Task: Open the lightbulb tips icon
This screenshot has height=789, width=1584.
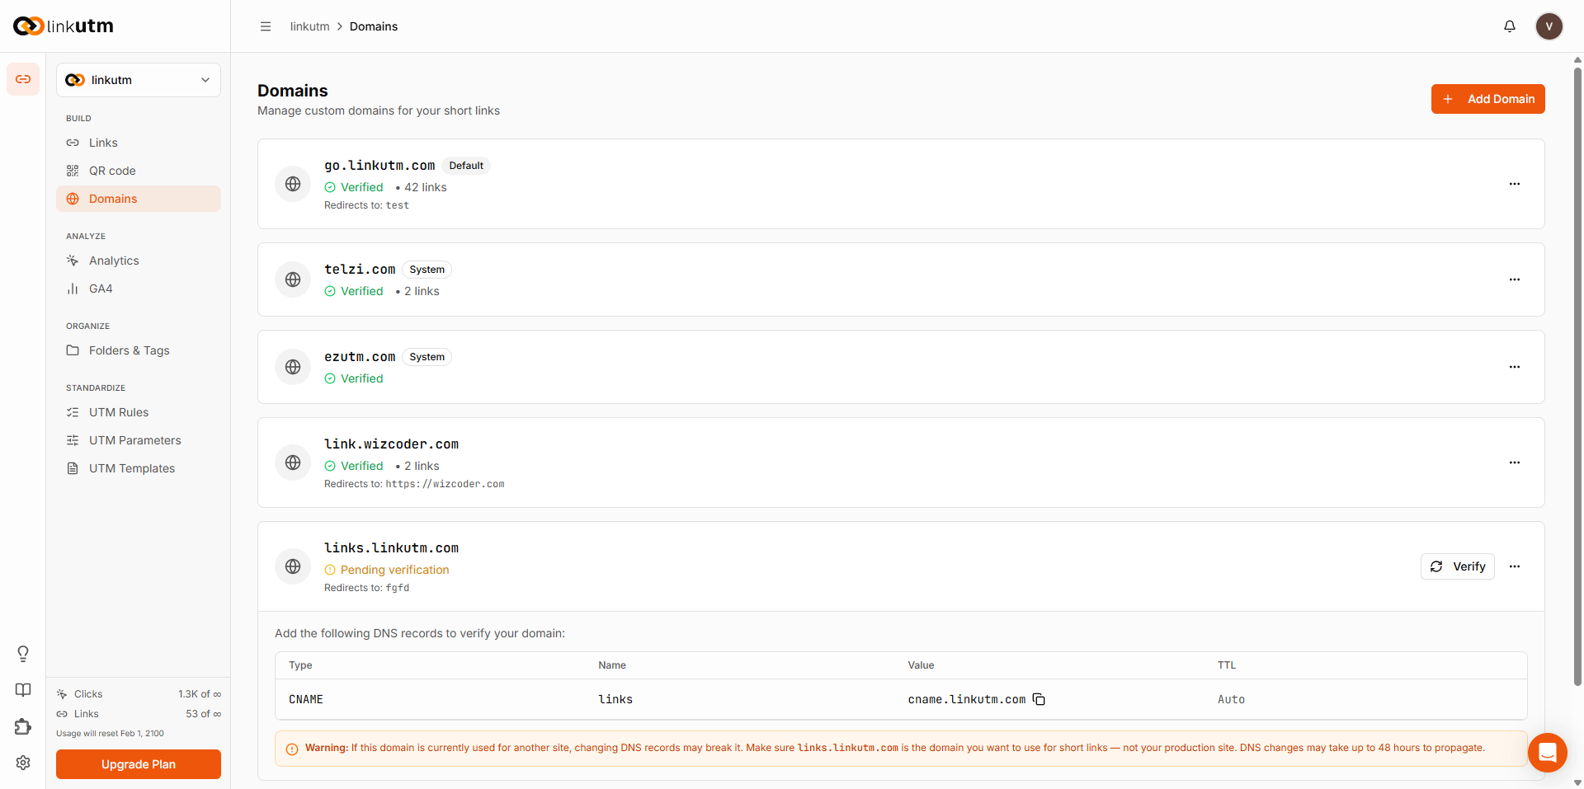Action: click(23, 654)
